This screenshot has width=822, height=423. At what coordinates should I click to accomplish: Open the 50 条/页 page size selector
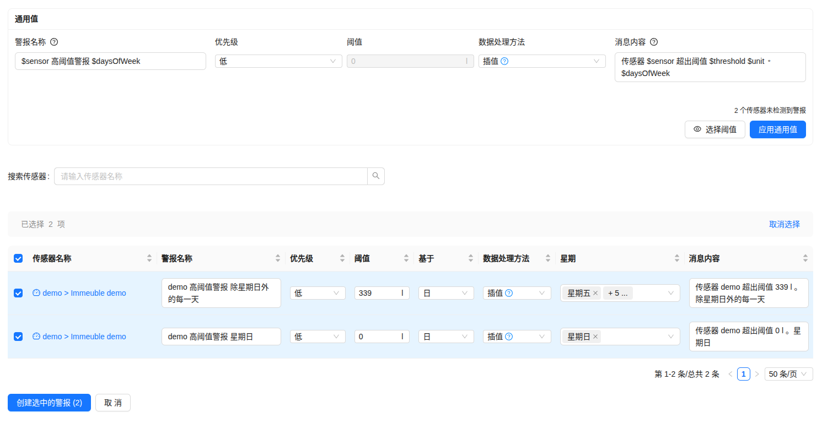coord(788,374)
